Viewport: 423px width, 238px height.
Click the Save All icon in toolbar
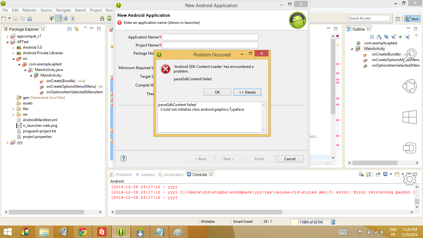[x=22, y=19]
